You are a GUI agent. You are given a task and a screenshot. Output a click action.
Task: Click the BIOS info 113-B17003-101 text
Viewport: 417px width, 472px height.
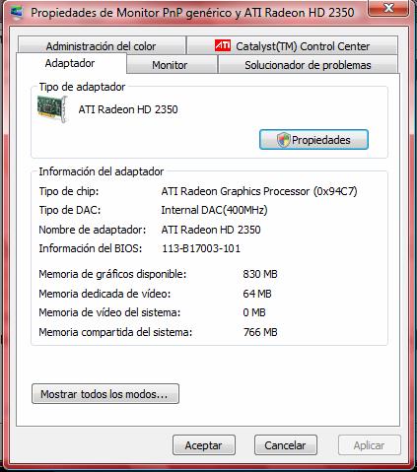pyautogui.click(x=201, y=248)
